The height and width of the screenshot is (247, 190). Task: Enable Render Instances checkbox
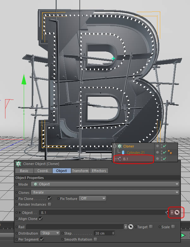49,204
